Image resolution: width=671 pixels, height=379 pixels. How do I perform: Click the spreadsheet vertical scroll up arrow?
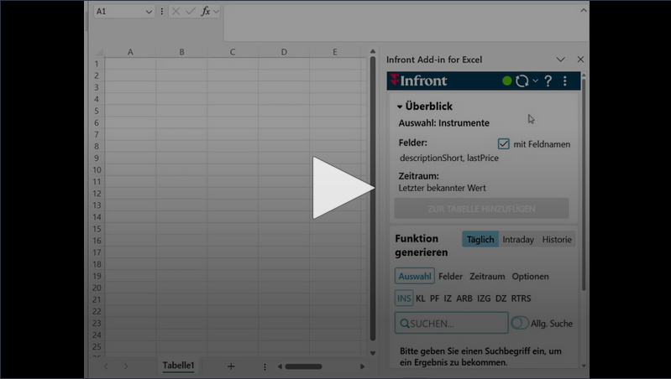pos(373,51)
